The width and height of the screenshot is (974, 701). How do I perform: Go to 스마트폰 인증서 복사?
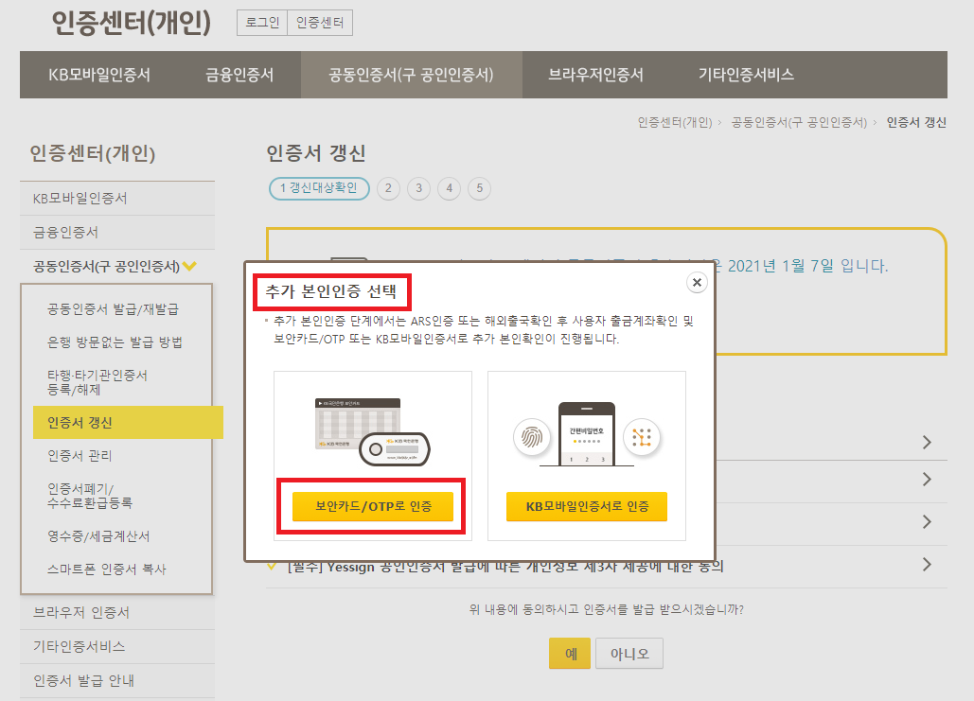[x=107, y=569]
